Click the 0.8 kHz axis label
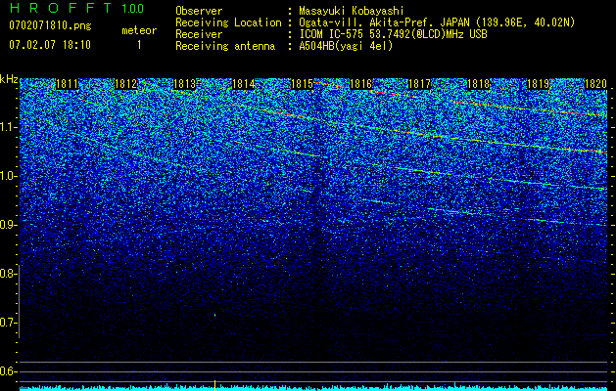 [7, 274]
